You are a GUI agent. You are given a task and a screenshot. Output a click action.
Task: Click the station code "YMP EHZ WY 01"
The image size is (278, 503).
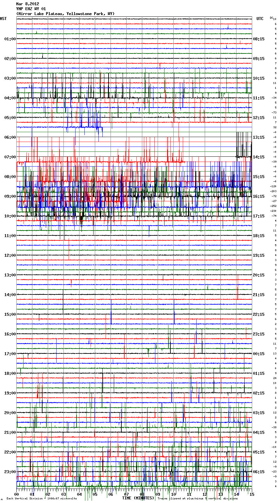(31, 9)
